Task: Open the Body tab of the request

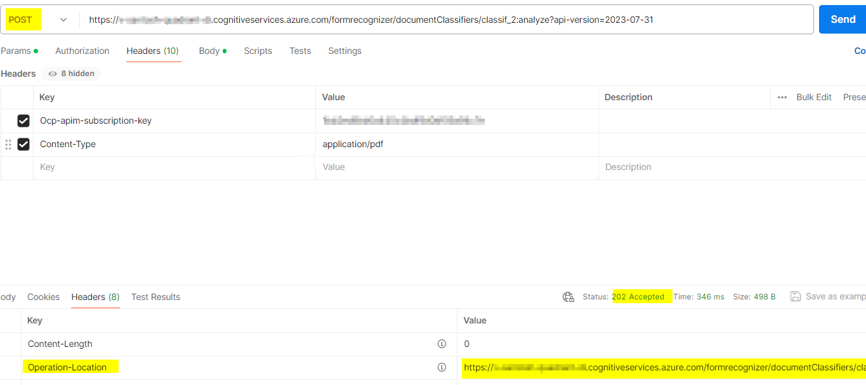Action: [x=209, y=51]
